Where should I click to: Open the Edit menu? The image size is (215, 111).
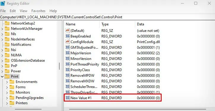click(x=13, y=11)
